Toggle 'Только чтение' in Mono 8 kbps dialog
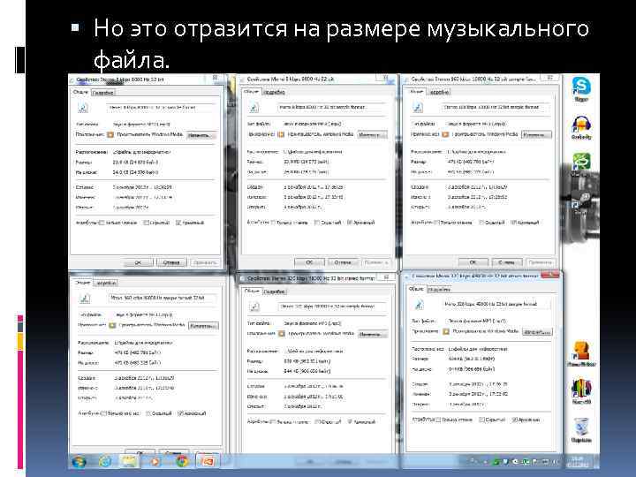 (273, 223)
